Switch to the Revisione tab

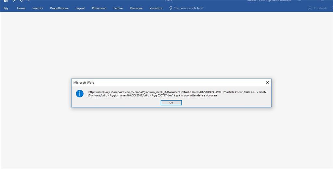pyautogui.click(x=136, y=8)
